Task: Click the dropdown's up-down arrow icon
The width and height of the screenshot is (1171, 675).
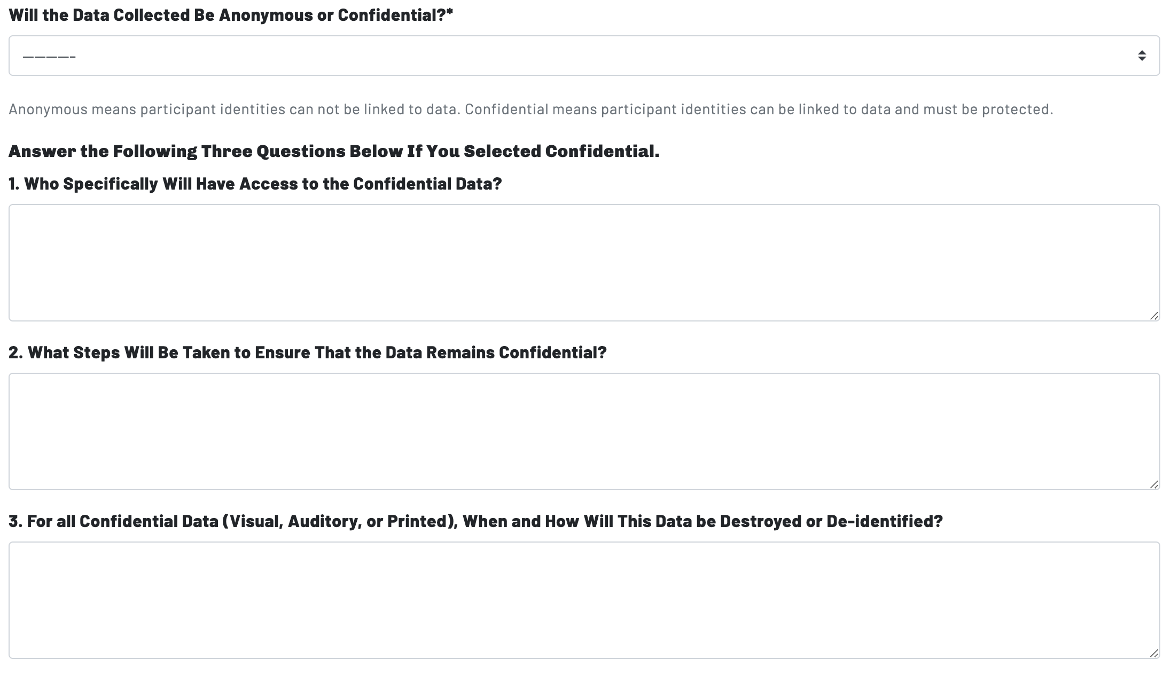Action: [x=1142, y=56]
